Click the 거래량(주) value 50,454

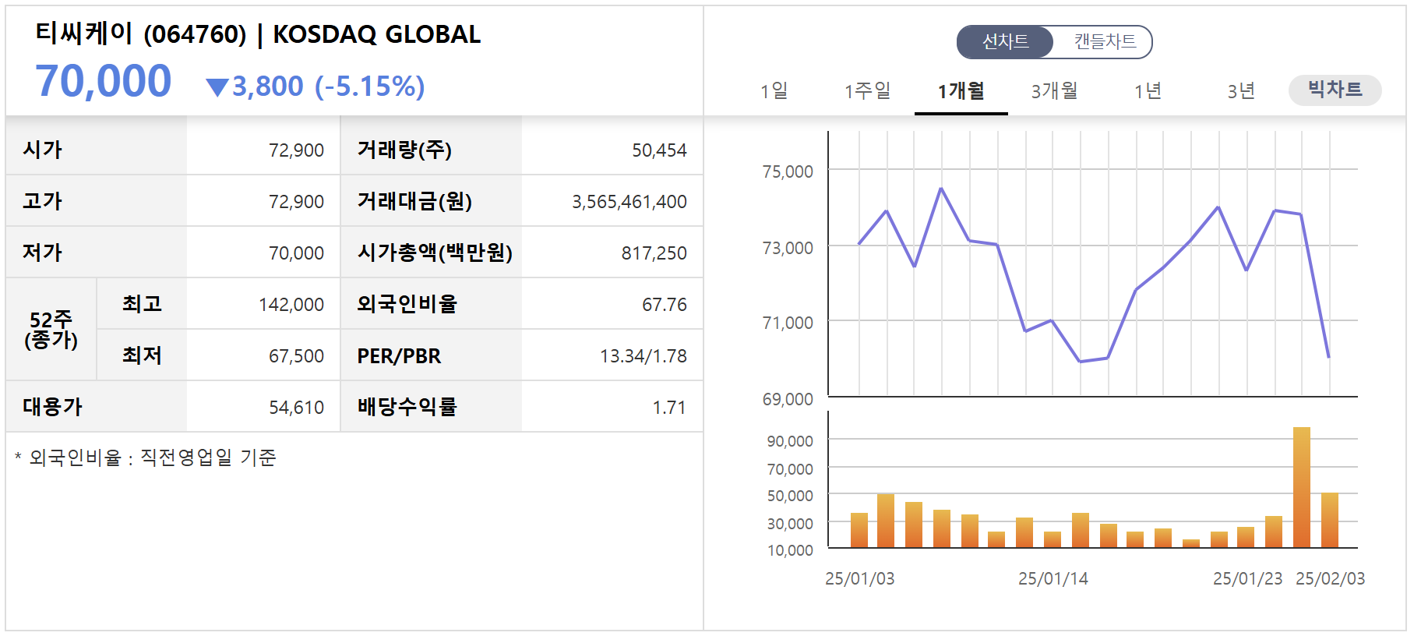[659, 150]
